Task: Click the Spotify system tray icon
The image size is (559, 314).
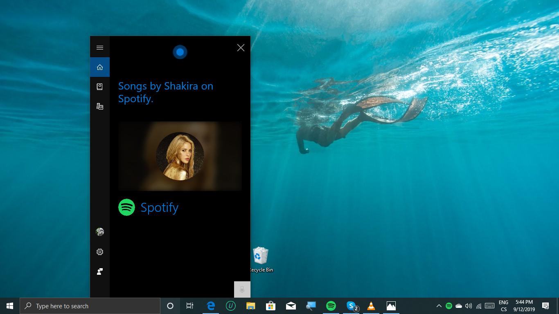Action: (449, 306)
